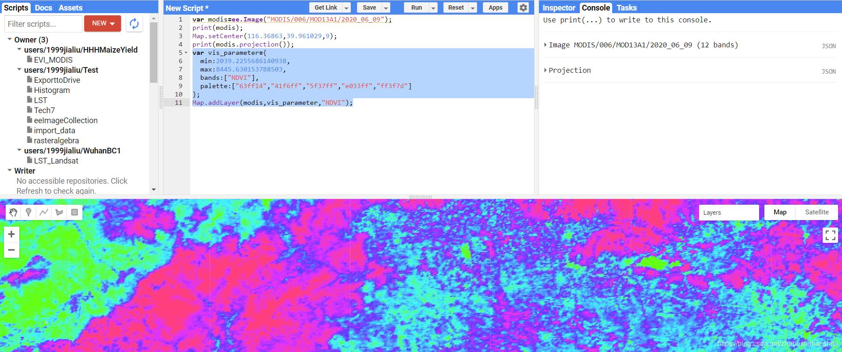This screenshot has width=842, height=352.
Task: Toggle fullscreen map view
Action: [x=830, y=235]
